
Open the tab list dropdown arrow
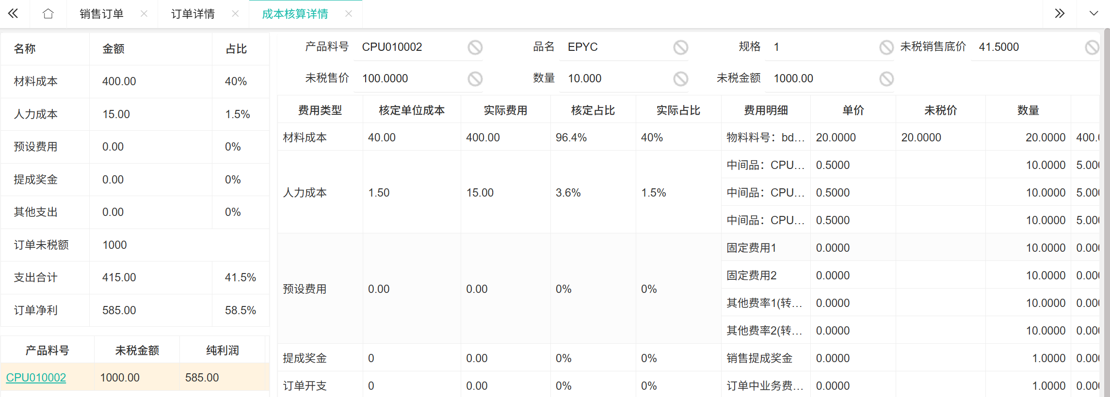[1094, 14]
